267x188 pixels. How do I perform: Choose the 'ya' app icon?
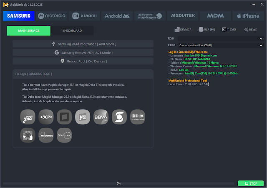(x=83, y=117)
